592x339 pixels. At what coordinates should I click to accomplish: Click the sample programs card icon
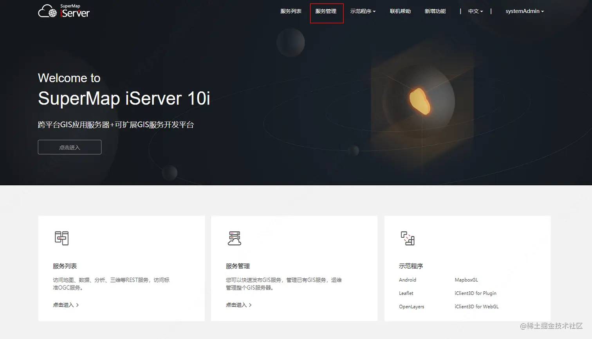pos(408,238)
